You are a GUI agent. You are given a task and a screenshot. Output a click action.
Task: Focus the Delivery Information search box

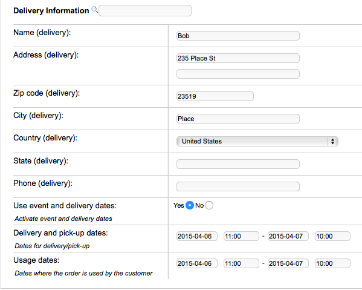145,11
